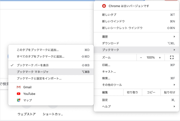The width and height of the screenshot is (180, 121).
Task: Click the ズーム label
Action: coord(106,57)
